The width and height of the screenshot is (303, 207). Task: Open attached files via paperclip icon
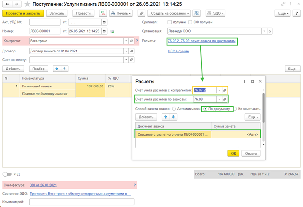click(x=142, y=13)
